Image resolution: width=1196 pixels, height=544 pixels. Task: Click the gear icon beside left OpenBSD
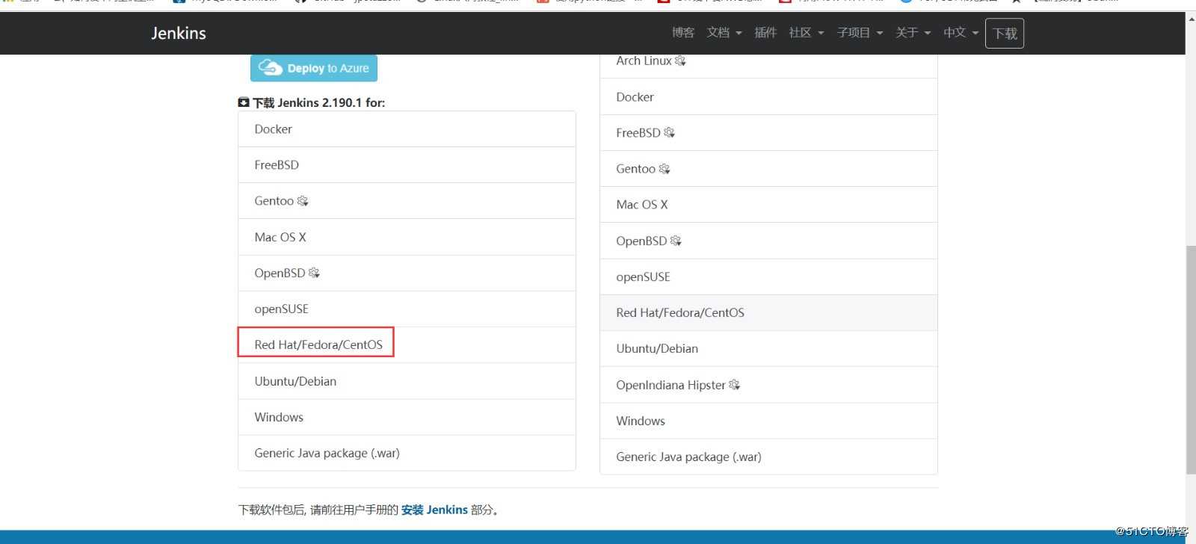pos(314,273)
